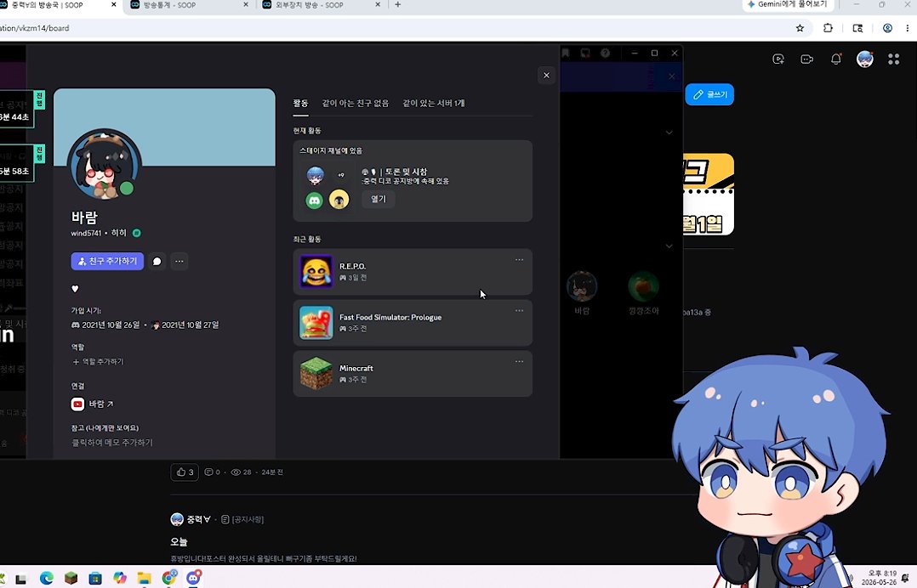Click the 글쓰기 write button
The height and width of the screenshot is (588, 917).
709,94
